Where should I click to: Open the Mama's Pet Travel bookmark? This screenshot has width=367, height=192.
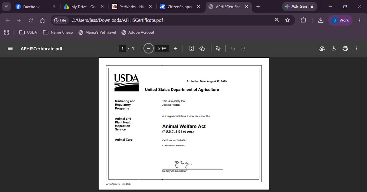pos(97,32)
